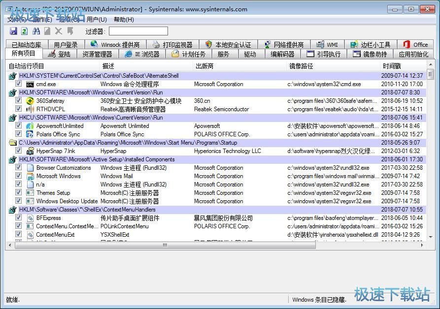Click the Save toolbar icon
Viewport: 440px width, 309px height.
(13, 31)
